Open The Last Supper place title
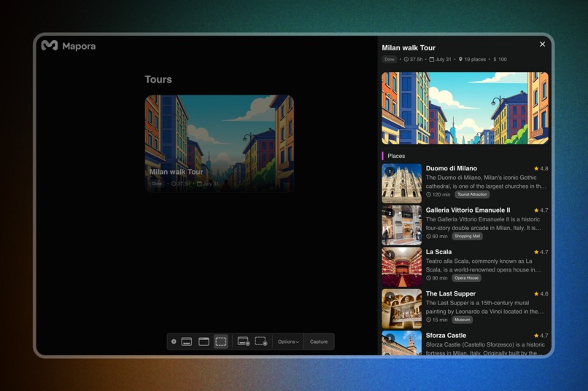This screenshot has height=391, width=588. pyautogui.click(x=450, y=293)
